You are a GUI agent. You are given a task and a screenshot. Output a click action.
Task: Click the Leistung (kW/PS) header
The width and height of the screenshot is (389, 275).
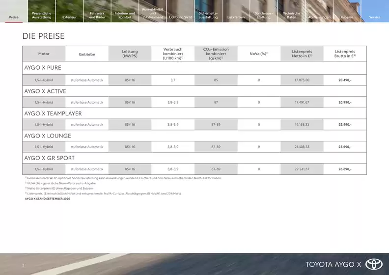tap(130, 54)
